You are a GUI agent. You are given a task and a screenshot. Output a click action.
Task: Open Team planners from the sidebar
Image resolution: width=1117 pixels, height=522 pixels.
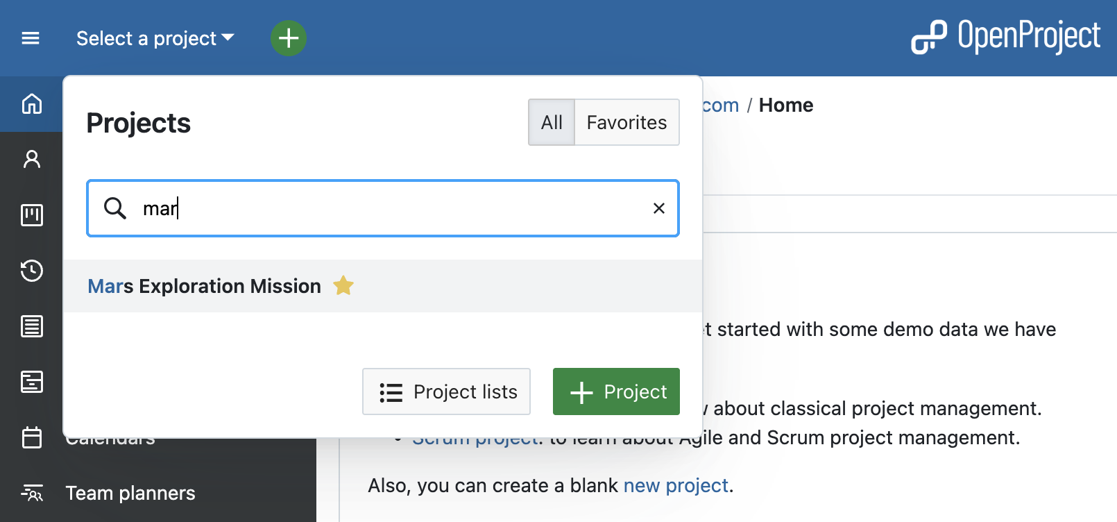coord(130,494)
